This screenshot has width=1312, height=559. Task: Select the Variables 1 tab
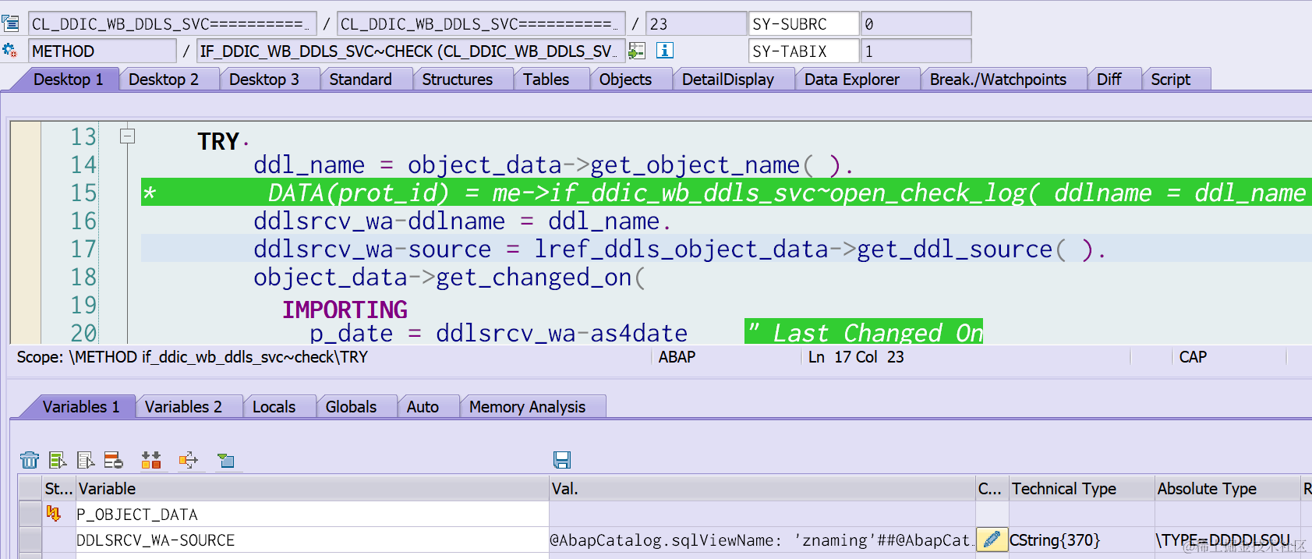[81, 407]
